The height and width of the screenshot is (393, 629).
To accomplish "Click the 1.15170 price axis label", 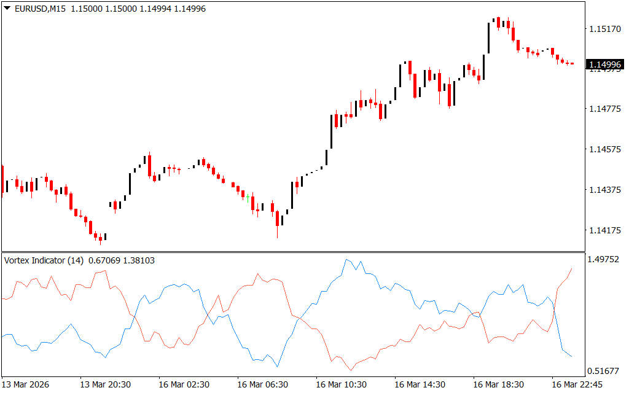I will click(x=604, y=29).
